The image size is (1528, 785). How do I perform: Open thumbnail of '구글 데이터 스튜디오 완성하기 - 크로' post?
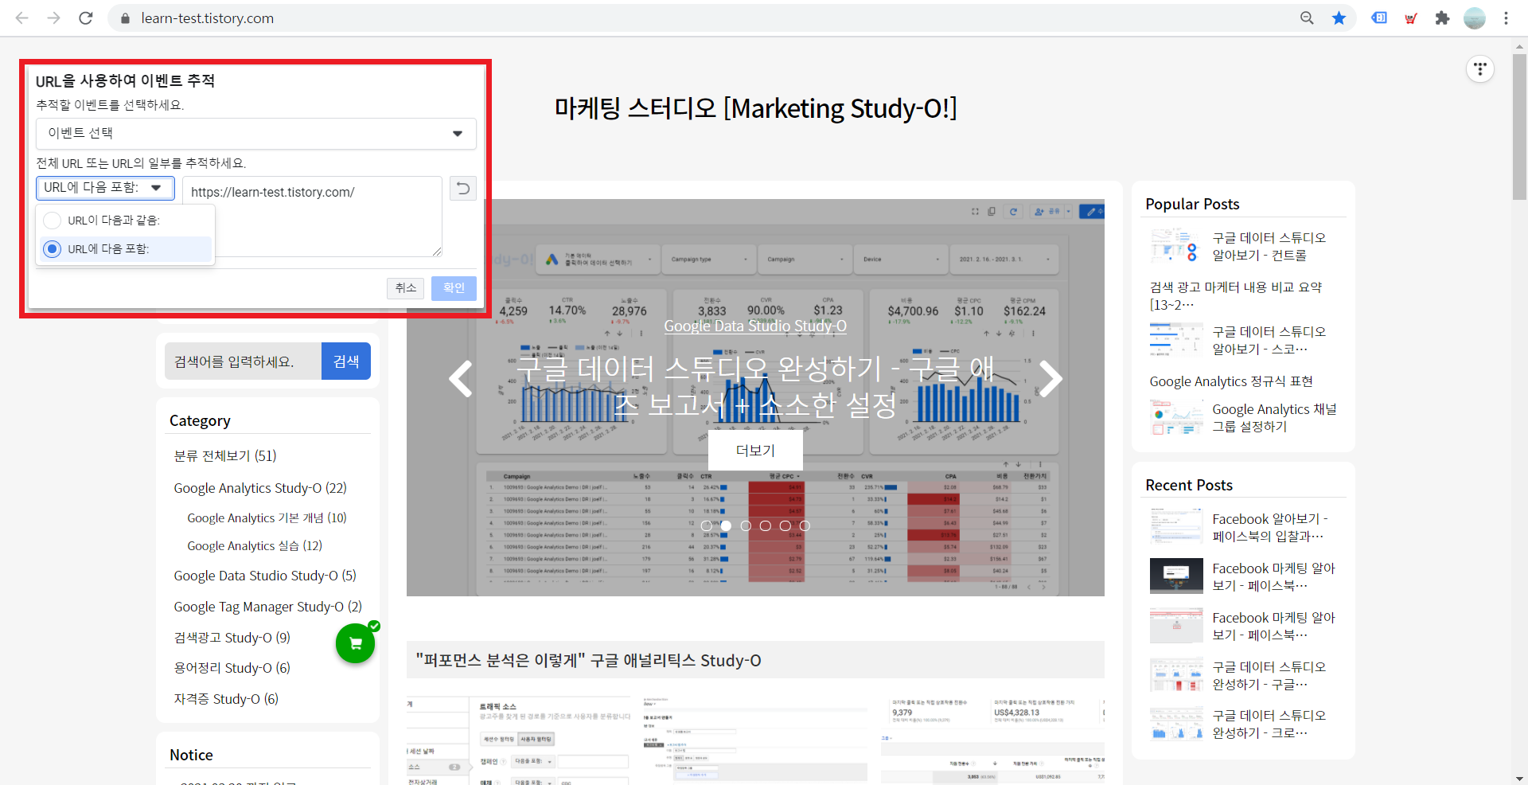(x=1176, y=724)
